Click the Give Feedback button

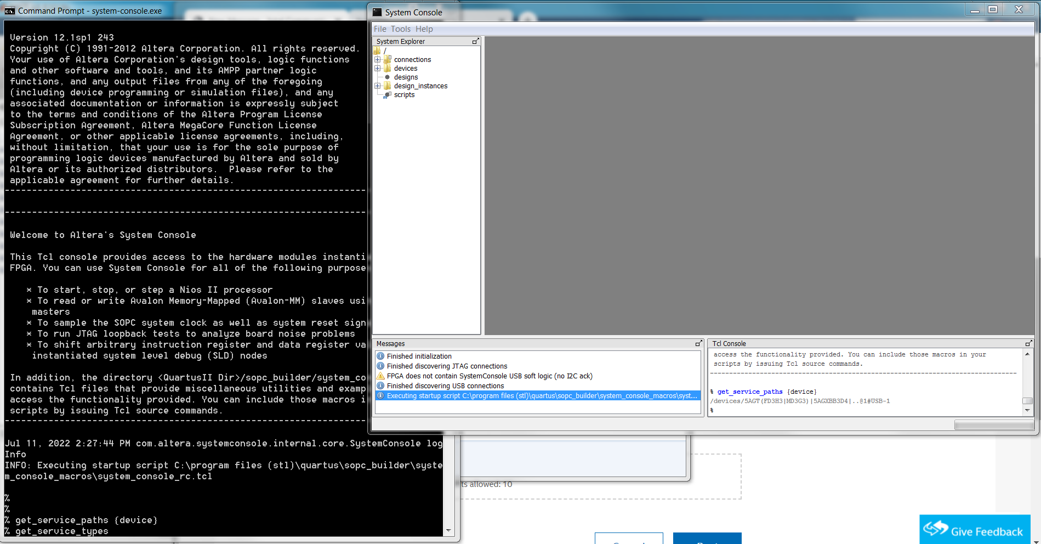coord(975,529)
